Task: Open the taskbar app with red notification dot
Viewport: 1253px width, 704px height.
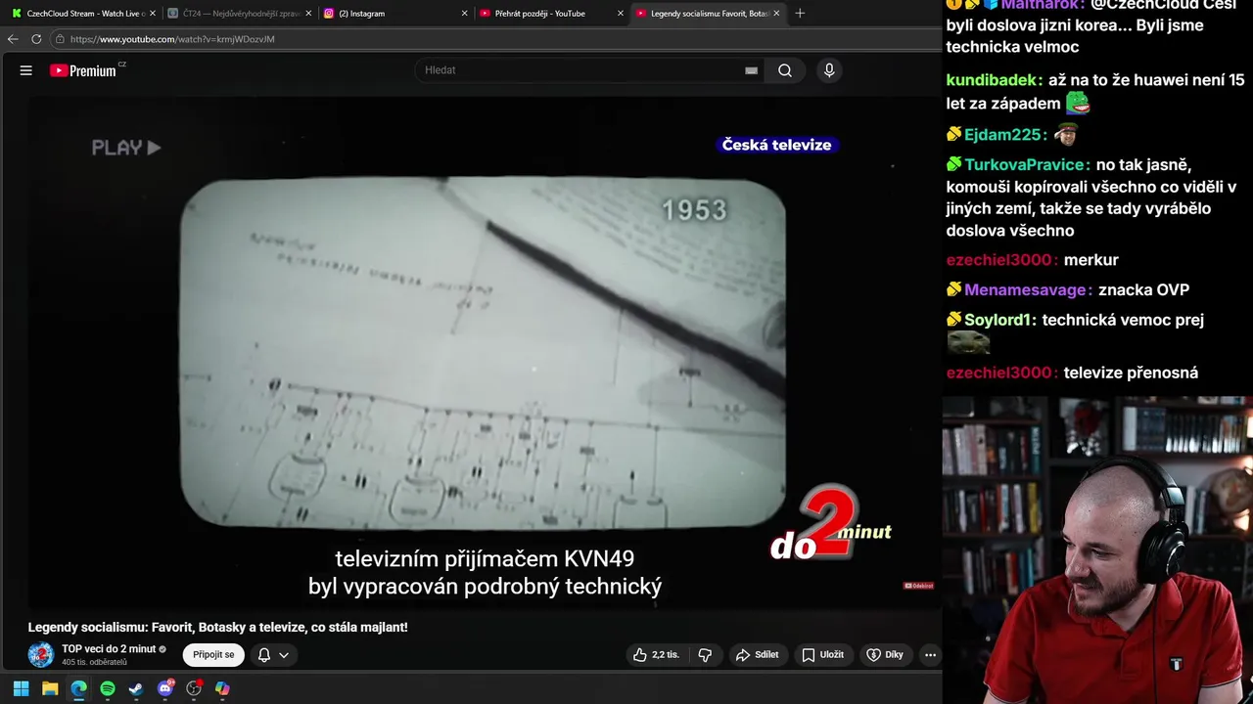Action: 194,688
